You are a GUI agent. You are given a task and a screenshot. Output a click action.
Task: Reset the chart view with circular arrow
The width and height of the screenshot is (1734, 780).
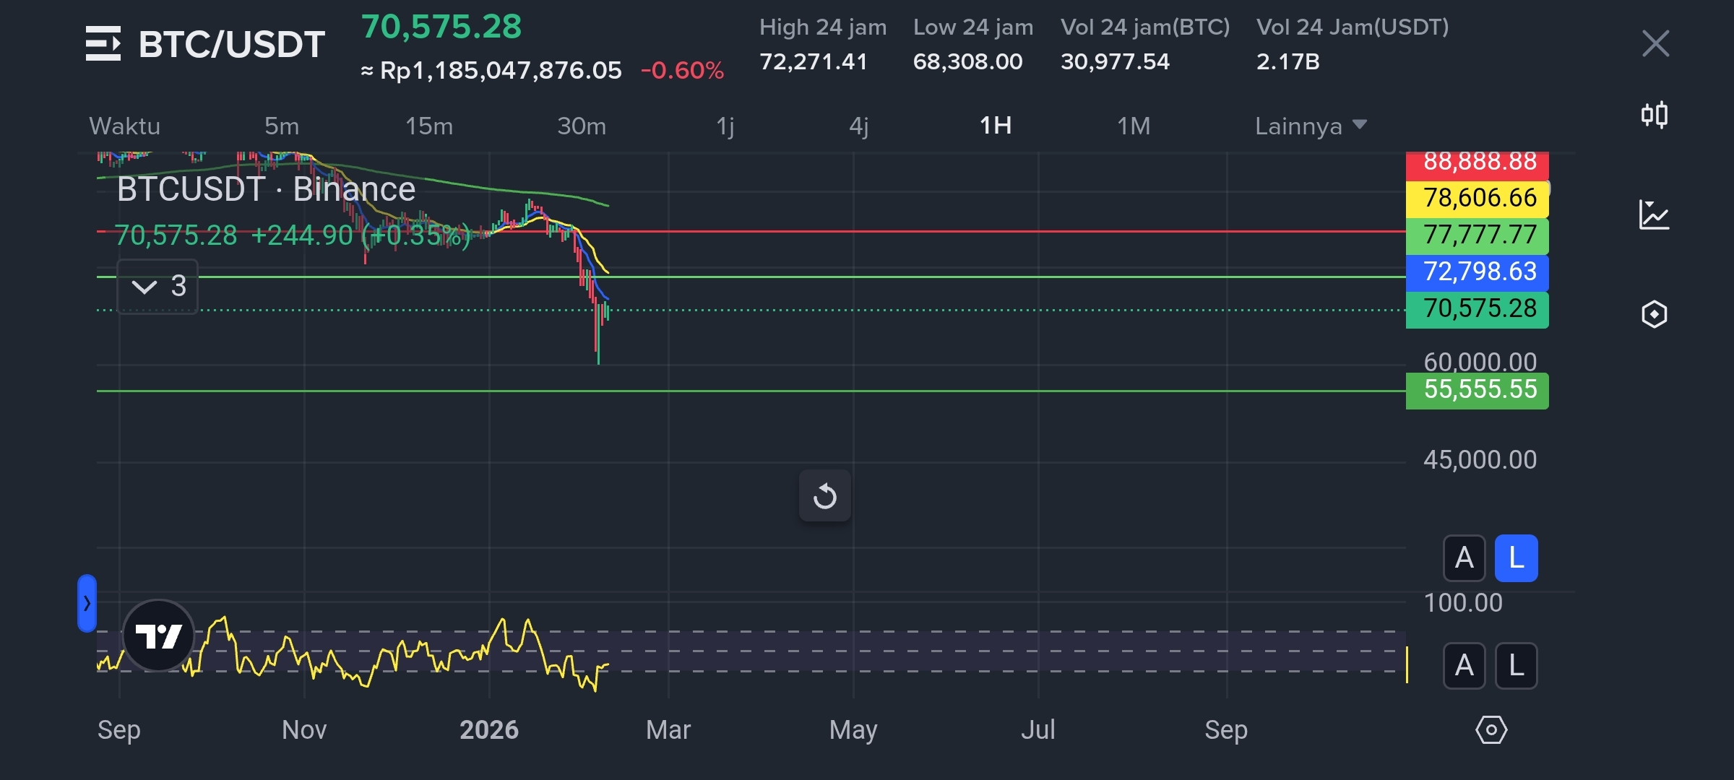pyautogui.click(x=825, y=496)
